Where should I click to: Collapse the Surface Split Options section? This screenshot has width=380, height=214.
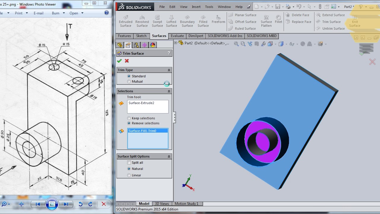(169, 157)
